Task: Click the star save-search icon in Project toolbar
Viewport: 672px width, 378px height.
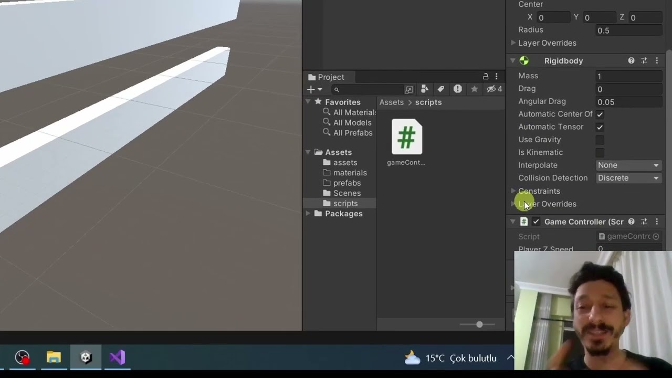Action: pos(475,89)
